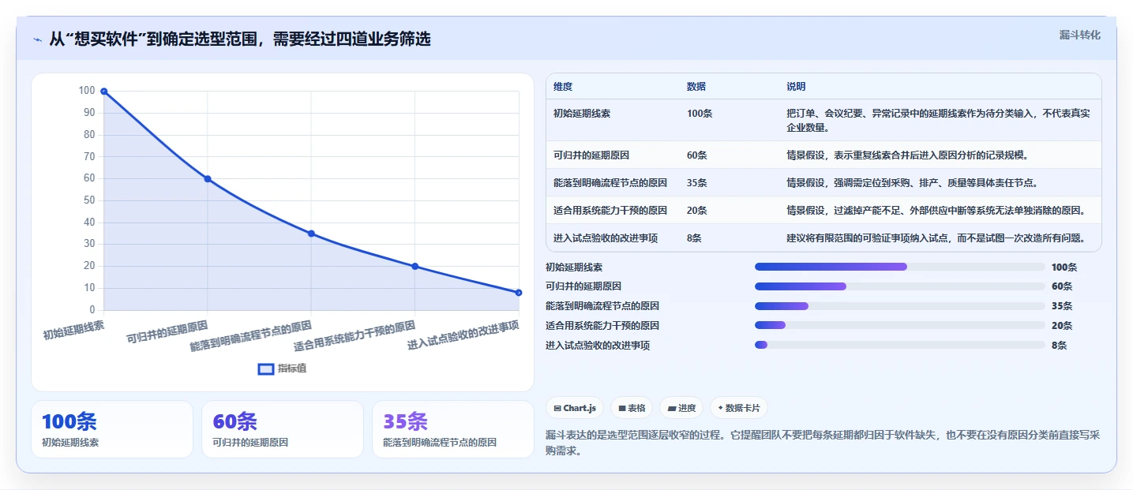Click the 数据 table column header
This screenshot has height=490, width=1133.
pyautogui.click(x=696, y=87)
